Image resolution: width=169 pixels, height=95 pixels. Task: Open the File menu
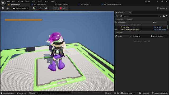8,1
